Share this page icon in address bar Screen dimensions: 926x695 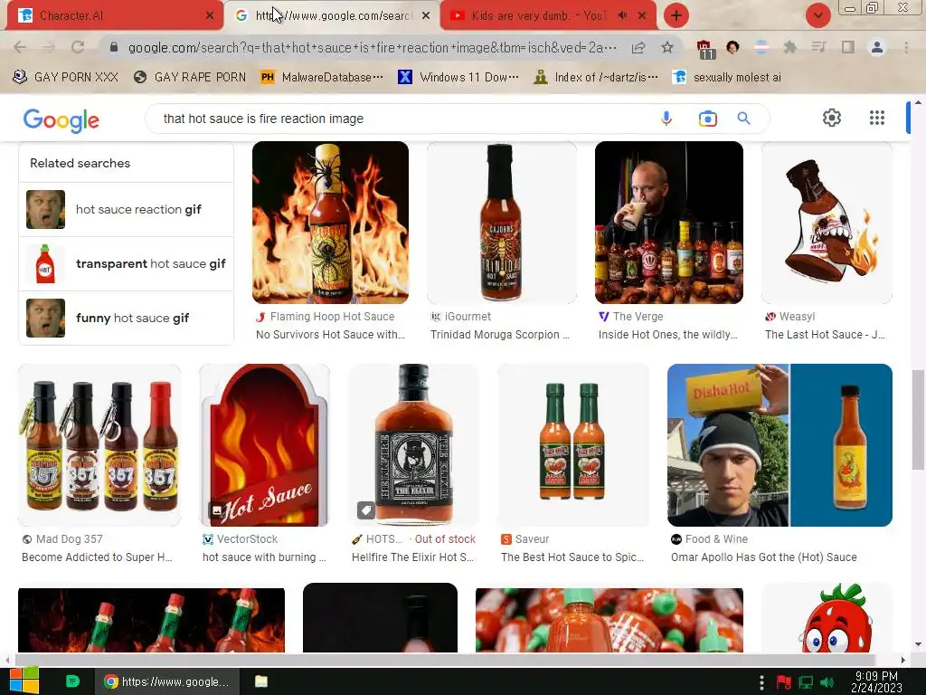coord(638,47)
